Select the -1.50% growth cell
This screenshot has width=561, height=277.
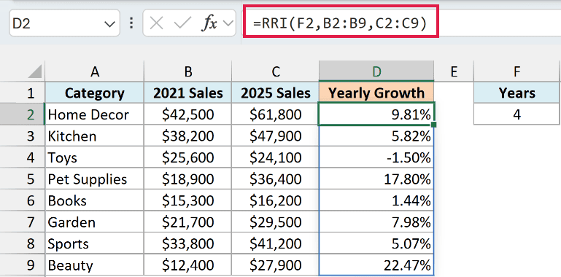376,157
